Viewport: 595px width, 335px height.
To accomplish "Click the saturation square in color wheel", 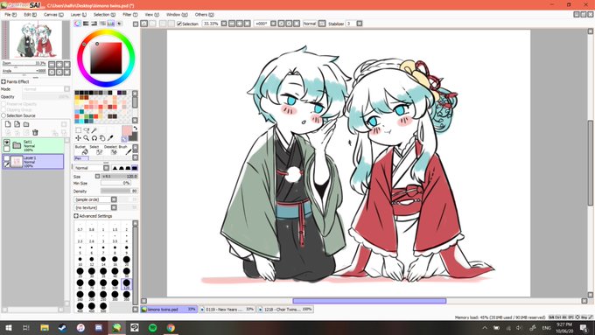I will coord(106,58).
